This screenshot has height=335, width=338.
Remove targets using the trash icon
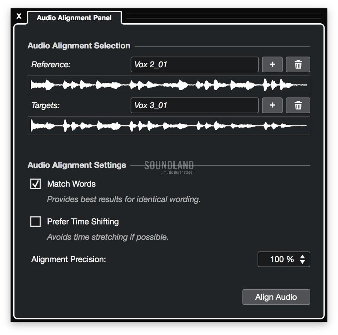tap(298, 105)
